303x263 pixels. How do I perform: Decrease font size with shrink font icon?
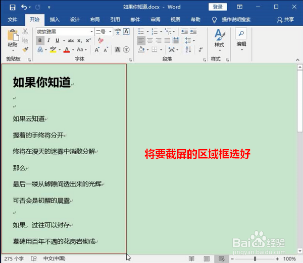click(x=106, y=50)
